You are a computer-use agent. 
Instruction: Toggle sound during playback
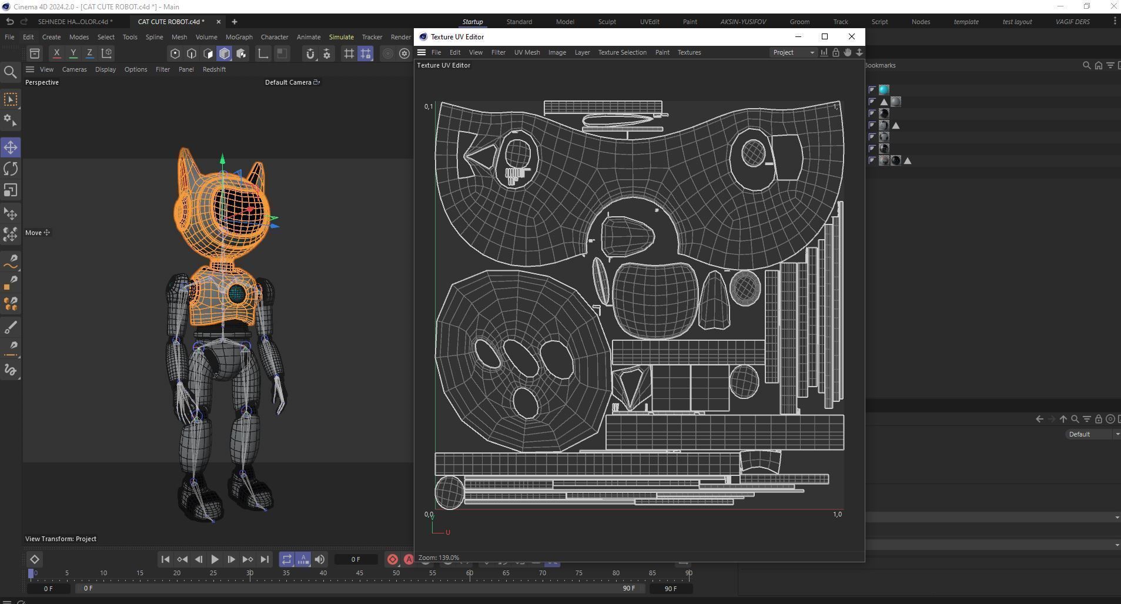320,559
